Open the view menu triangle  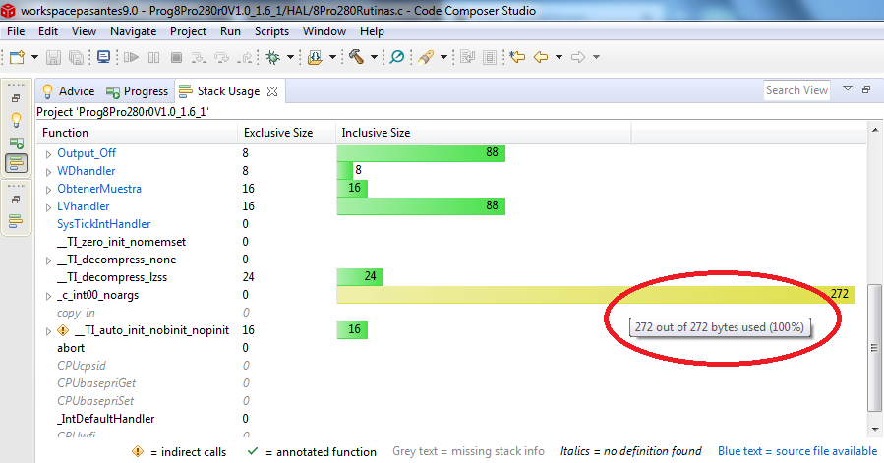click(x=848, y=88)
